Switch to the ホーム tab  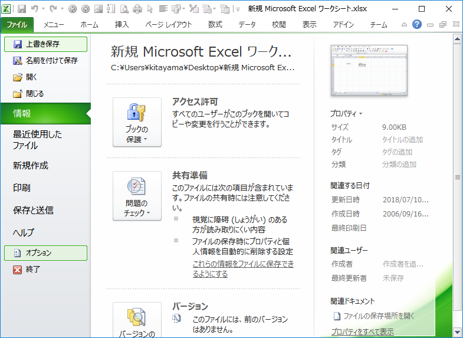pyautogui.click(x=89, y=25)
